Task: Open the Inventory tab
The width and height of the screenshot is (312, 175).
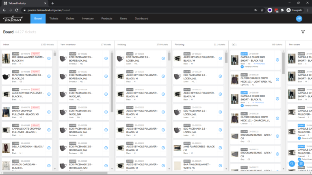Action: point(88,19)
